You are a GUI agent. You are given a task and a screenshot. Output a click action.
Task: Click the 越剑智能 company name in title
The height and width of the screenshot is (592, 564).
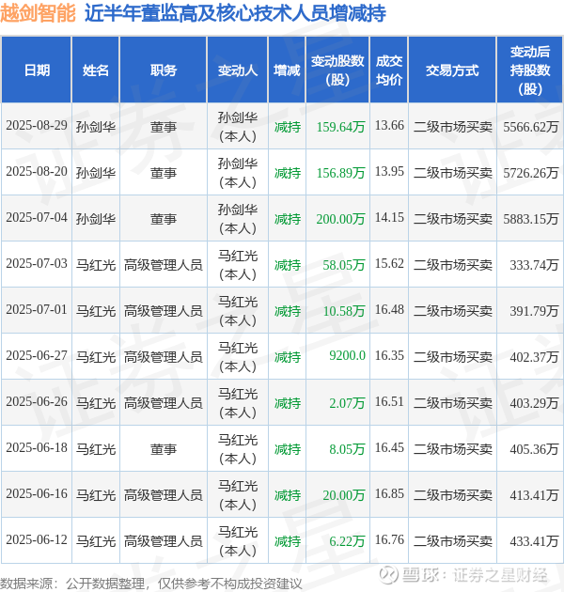38,13
